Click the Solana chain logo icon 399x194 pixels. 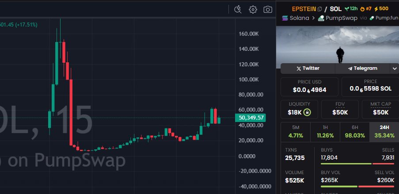pos(285,18)
